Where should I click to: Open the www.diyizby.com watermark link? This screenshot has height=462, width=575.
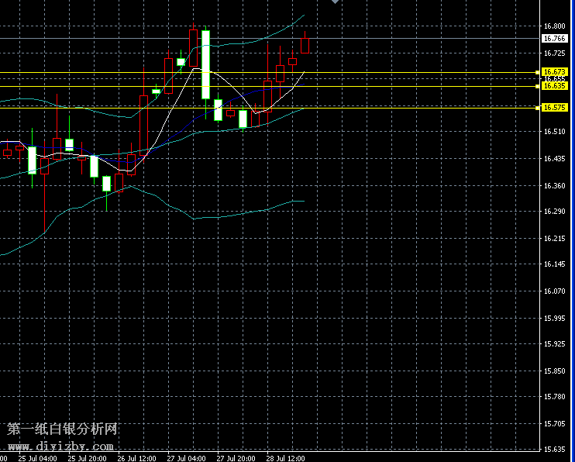tap(61, 446)
